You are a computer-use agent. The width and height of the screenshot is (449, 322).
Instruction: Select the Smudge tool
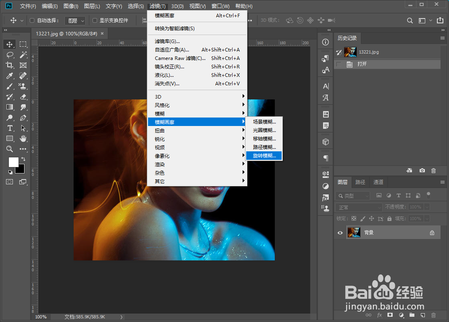(x=23, y=107)
